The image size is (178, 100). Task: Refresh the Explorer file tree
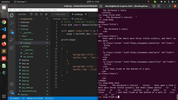[x=41, y=14]
